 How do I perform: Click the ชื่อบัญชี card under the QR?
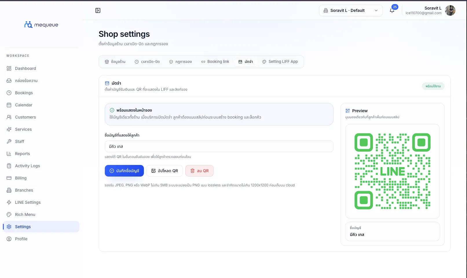click(x=393, y=231)
